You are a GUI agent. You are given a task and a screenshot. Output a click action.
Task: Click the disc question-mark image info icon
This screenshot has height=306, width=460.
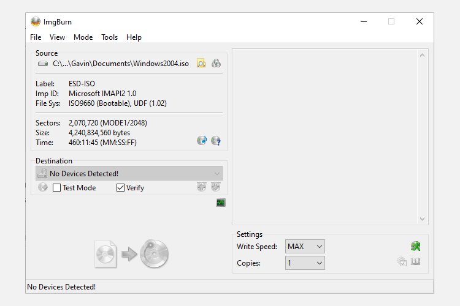pos(216,141)
